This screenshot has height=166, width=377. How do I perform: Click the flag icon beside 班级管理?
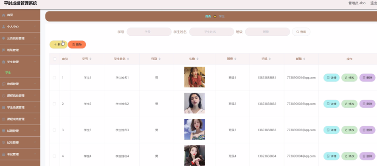[3, 50]
